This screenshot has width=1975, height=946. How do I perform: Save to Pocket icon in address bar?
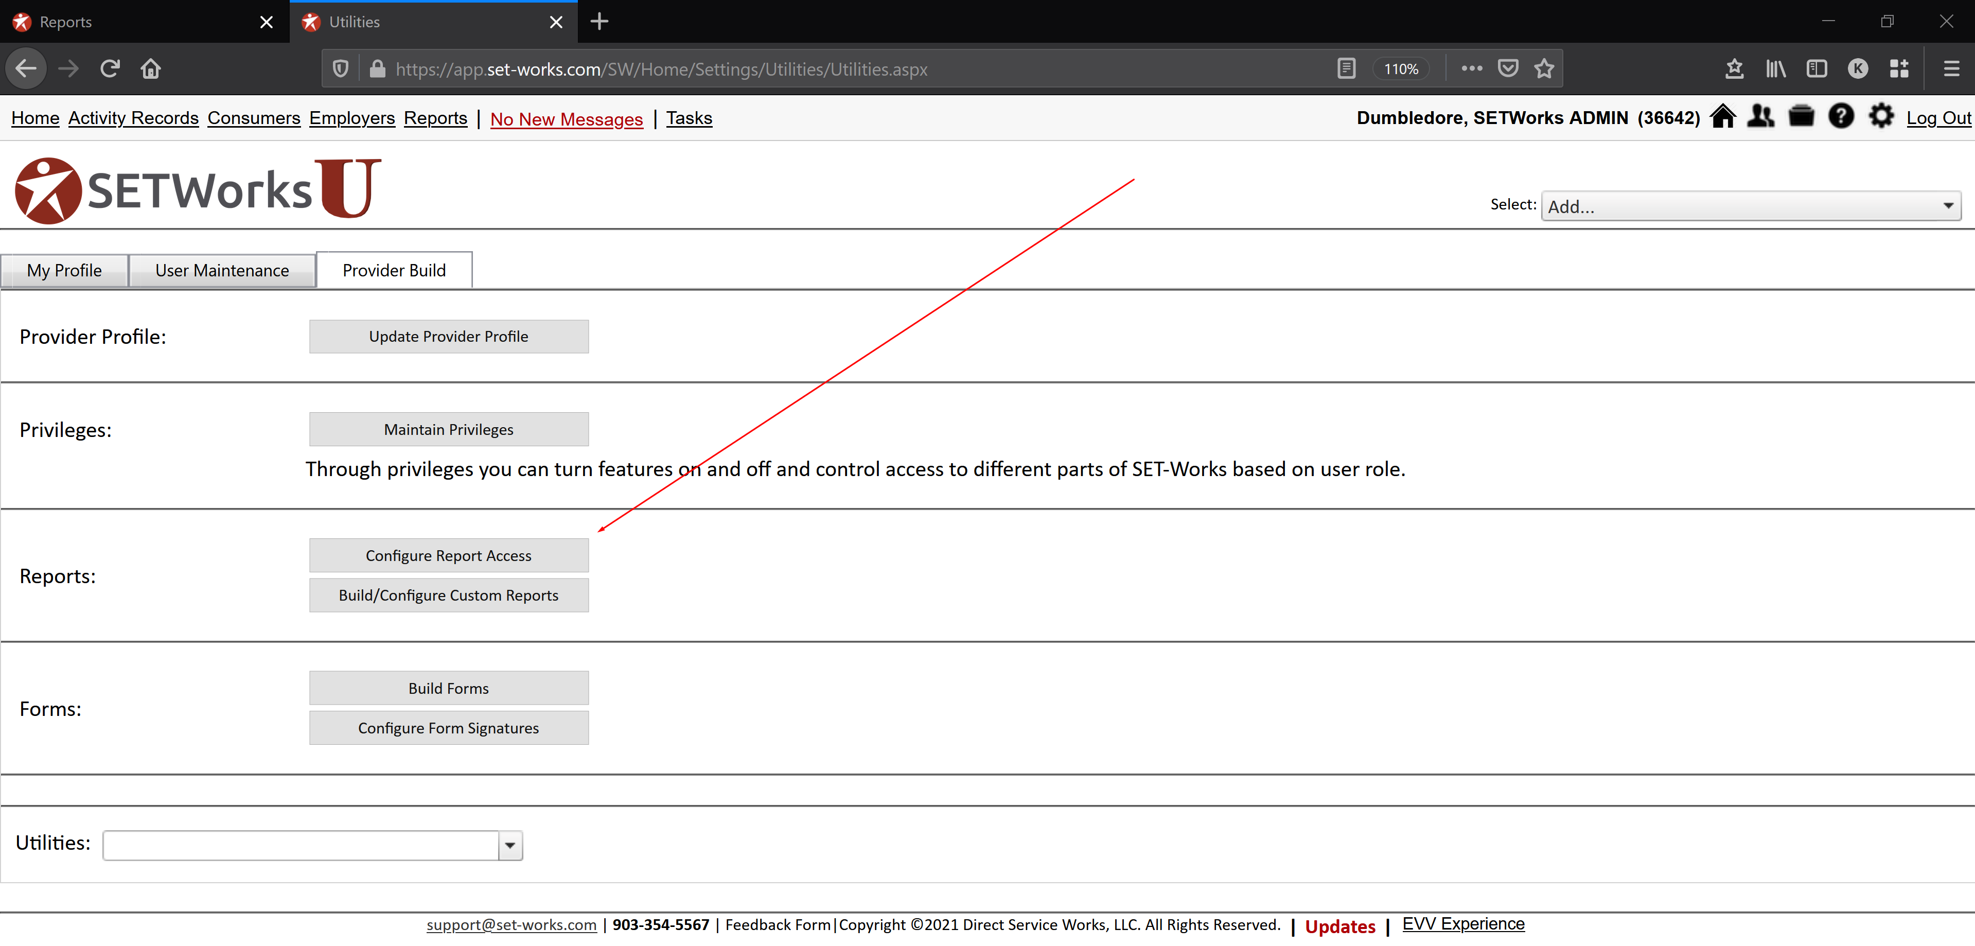pos(1507,69)
